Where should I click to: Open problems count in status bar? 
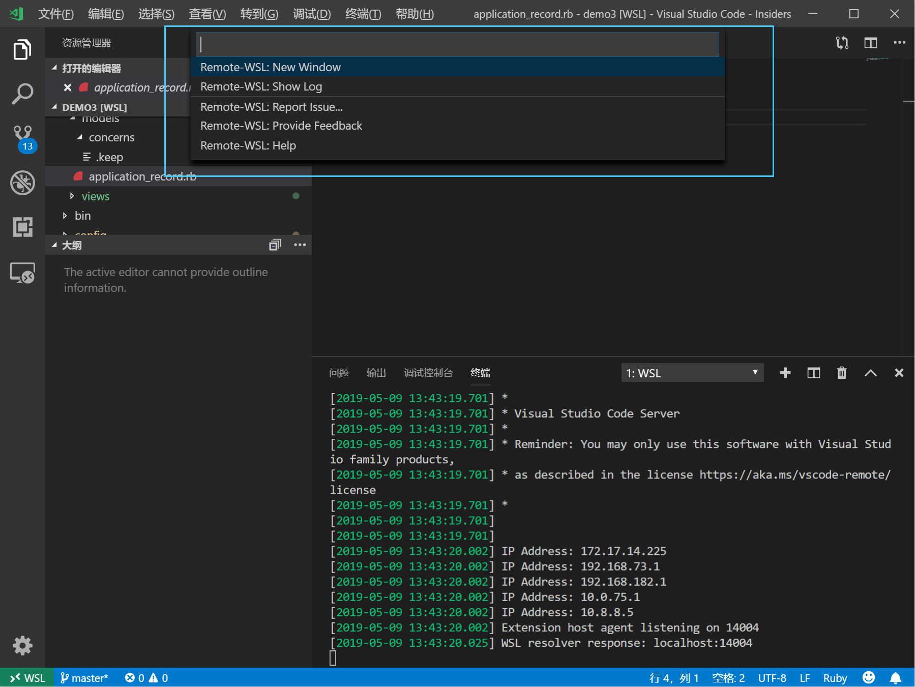[x=146, y=678]
